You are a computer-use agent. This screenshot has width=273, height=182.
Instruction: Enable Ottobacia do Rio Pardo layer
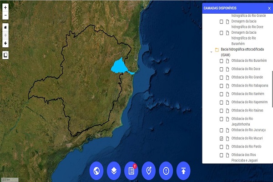(x=221, y=147)
